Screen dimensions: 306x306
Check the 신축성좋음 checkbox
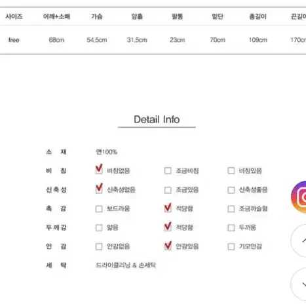pyautogui.click(x=231, y=190)
